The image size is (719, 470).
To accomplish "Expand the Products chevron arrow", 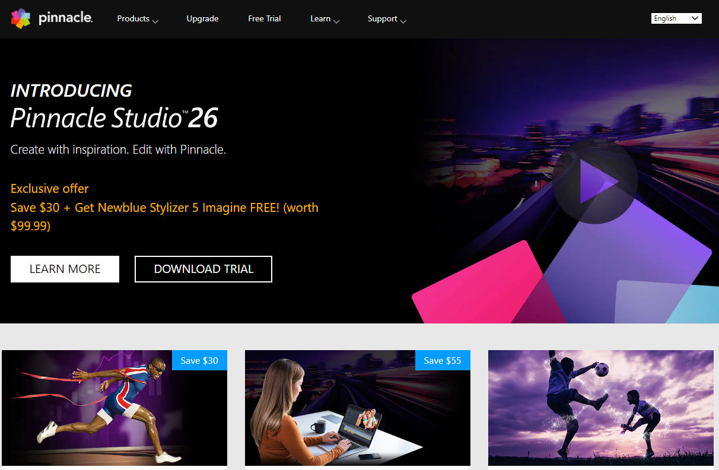I will (x=155, y=21).
